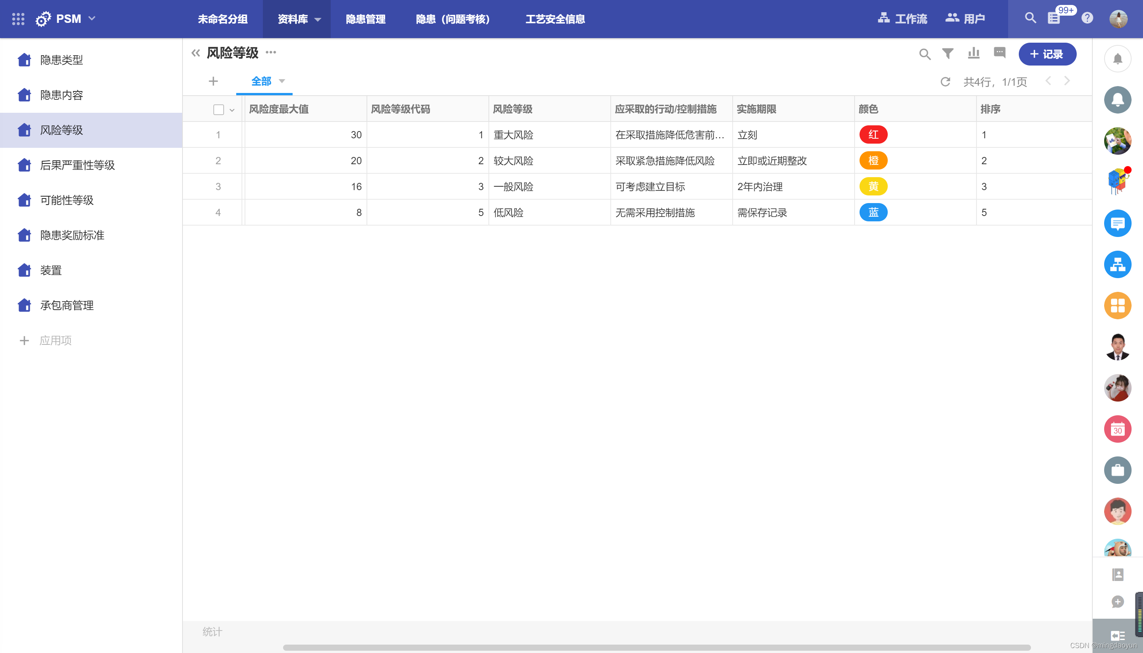Open the statistics bar chart icon
1143x653 pixels.
(973, 54)
